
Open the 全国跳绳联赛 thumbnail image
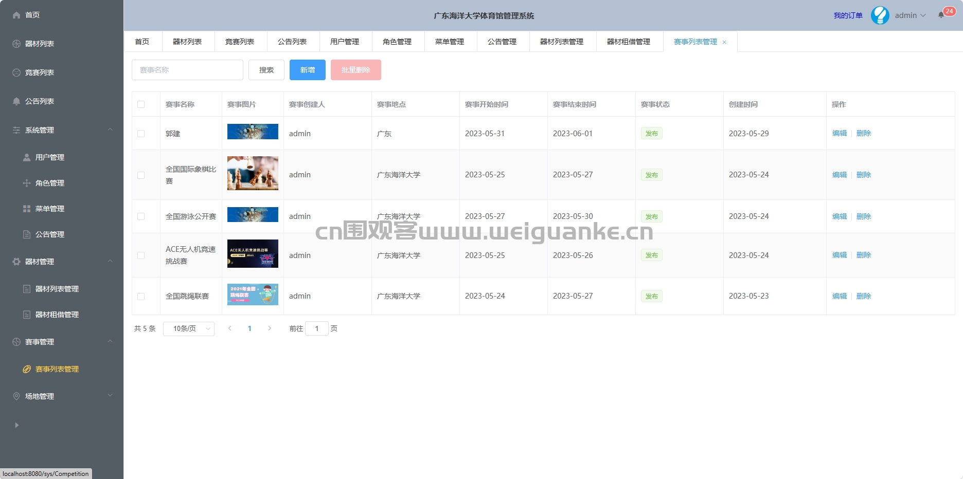click(x=253, y=294)
